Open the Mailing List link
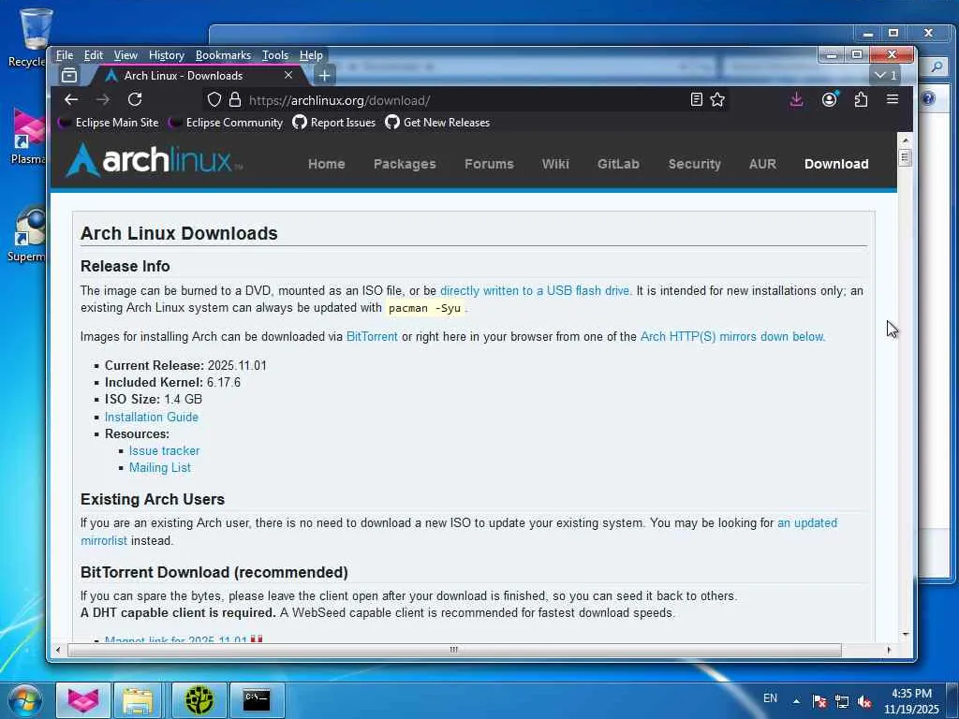959x719 pixels. pyautogui.click(x=159, y=468)
